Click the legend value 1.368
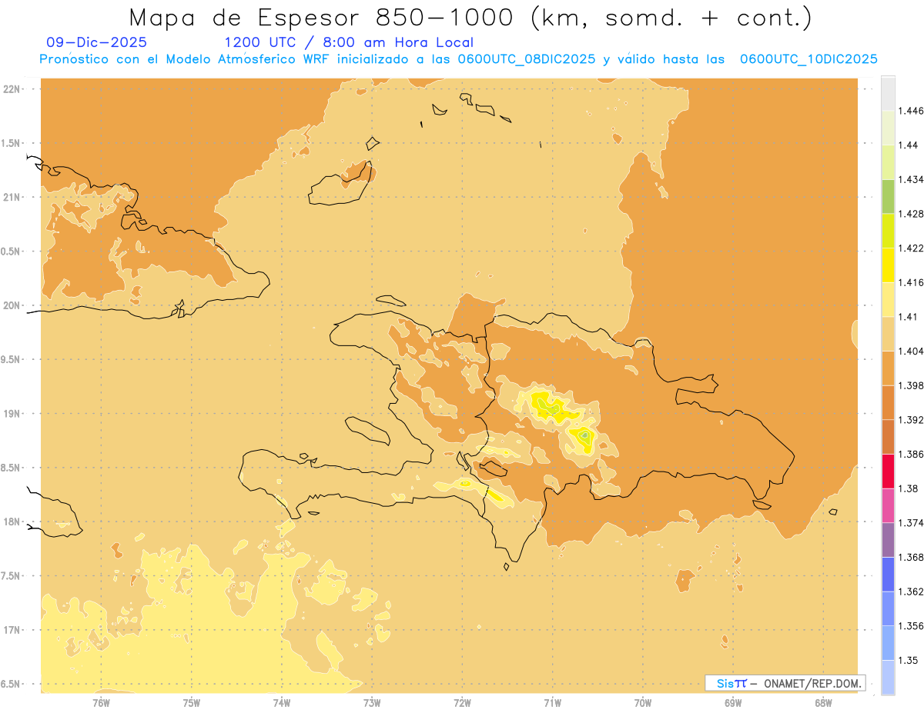The image size is (924, 713). [912, 557]
